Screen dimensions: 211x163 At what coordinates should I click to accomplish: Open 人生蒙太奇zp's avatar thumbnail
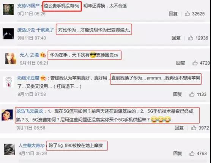pos(9,149)
